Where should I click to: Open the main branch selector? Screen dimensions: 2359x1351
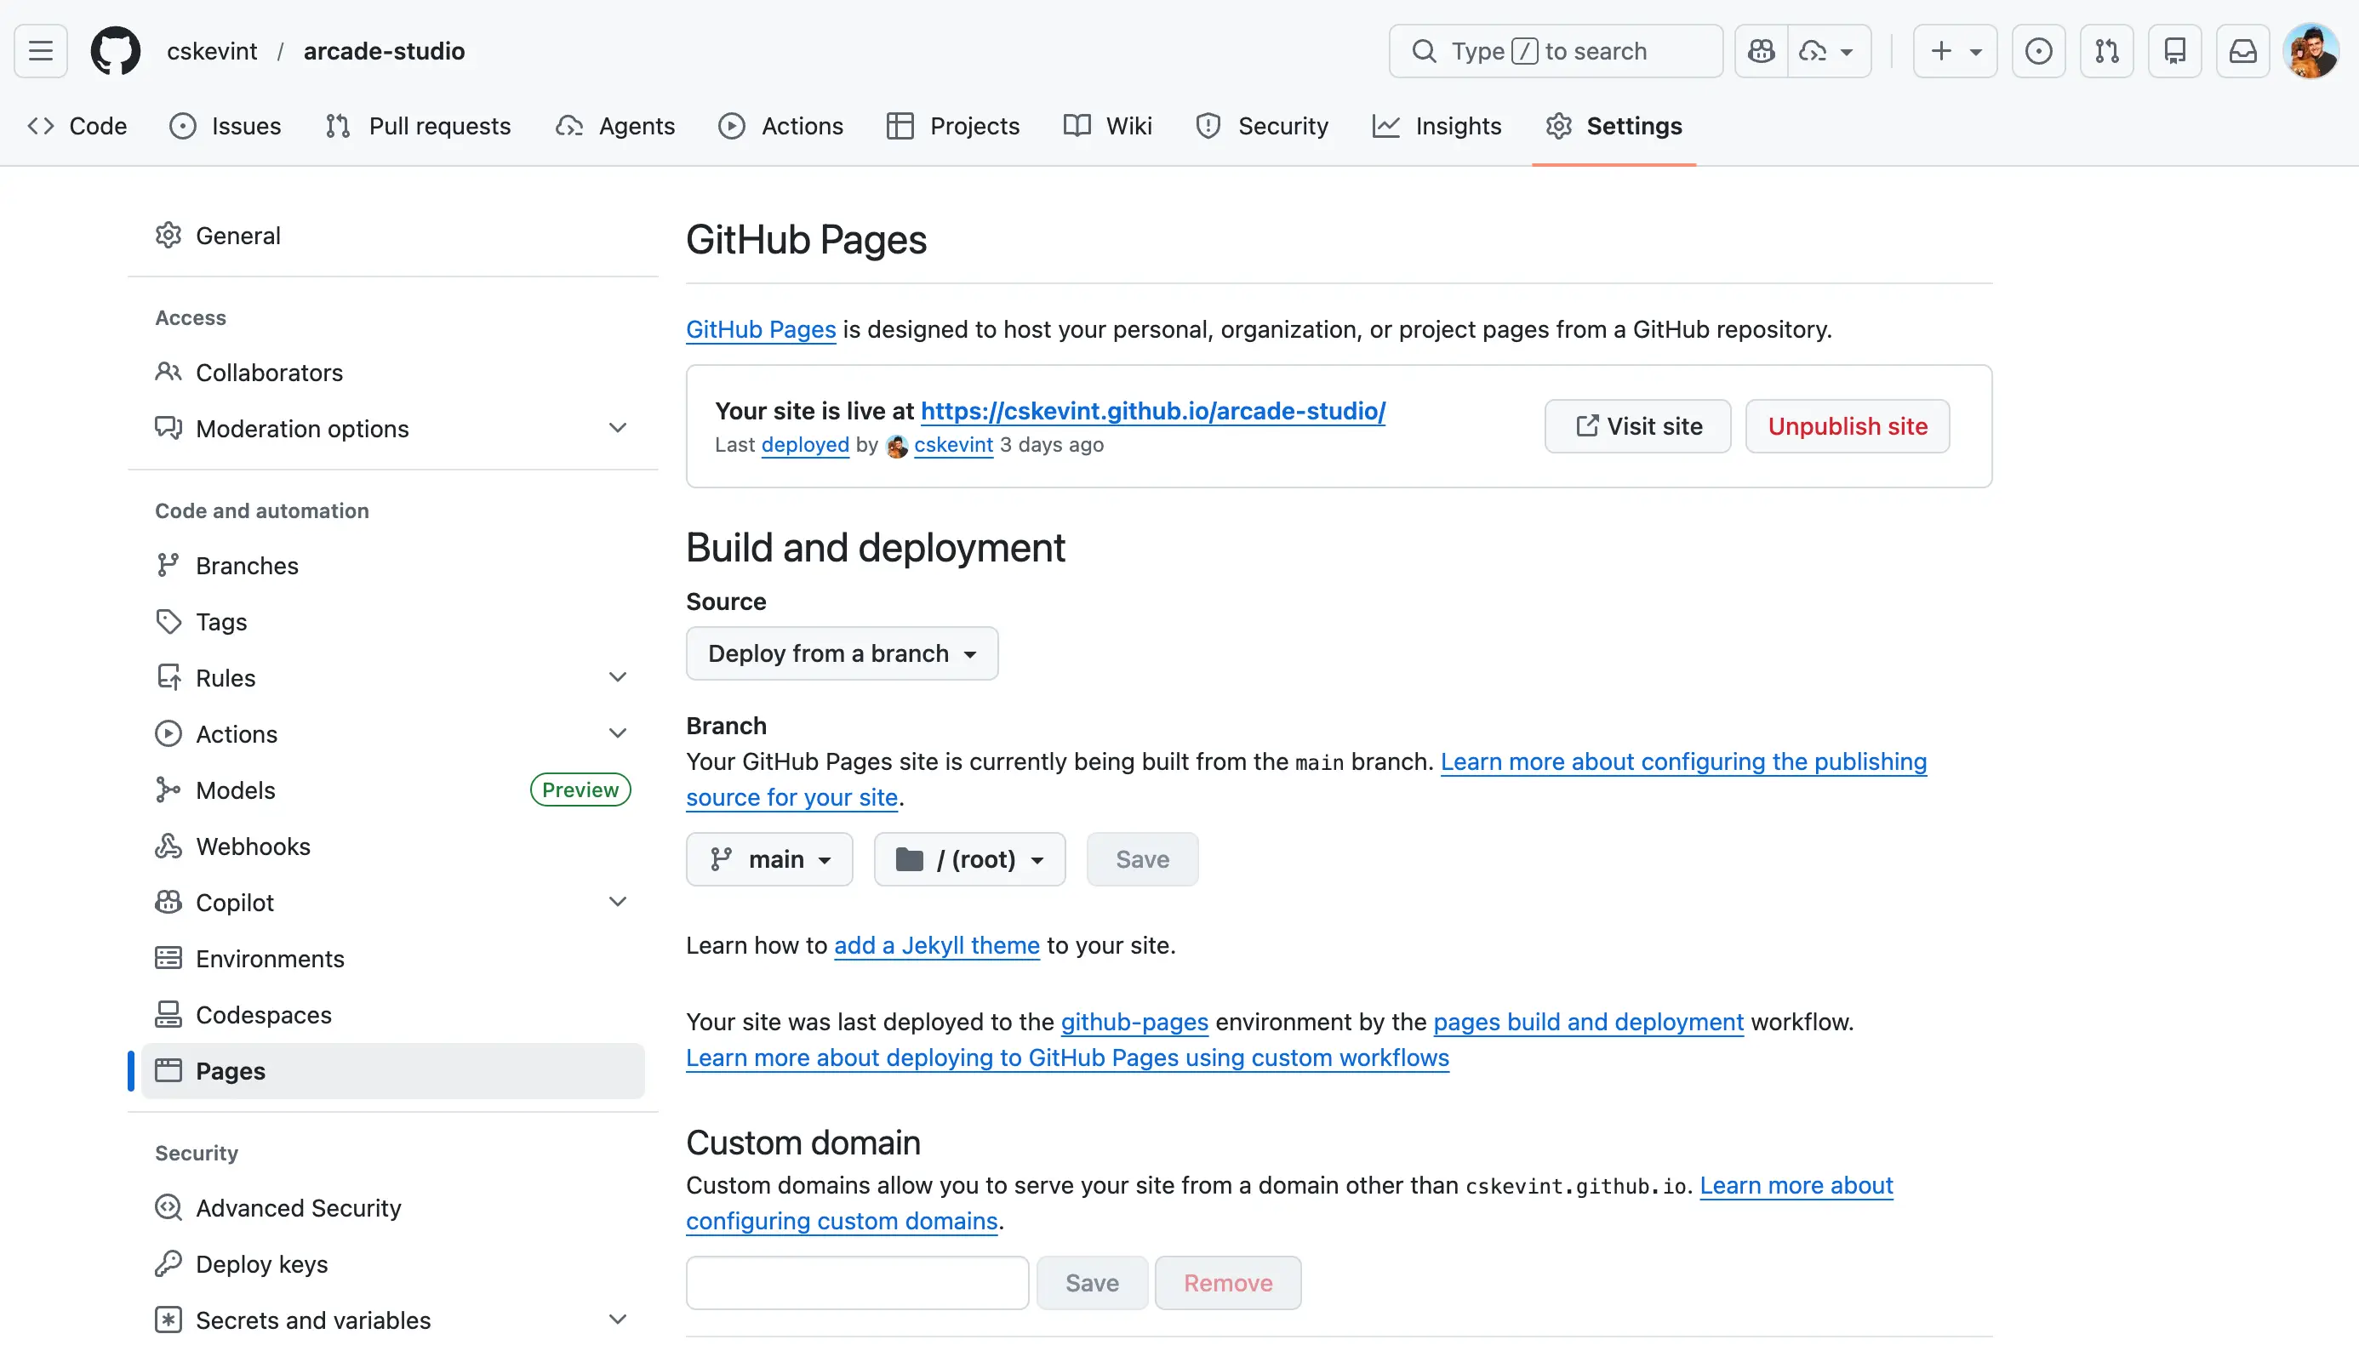click(x=769, y=858)
